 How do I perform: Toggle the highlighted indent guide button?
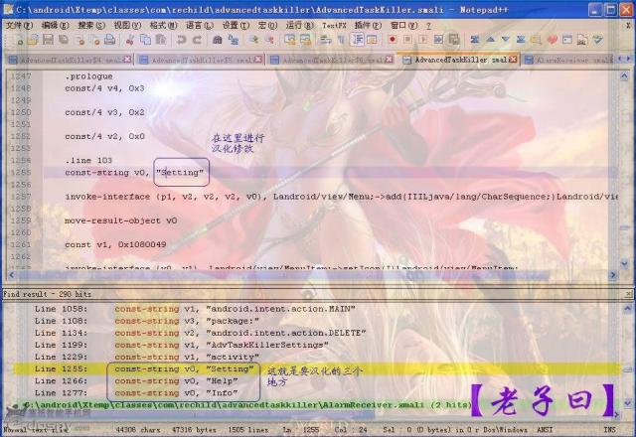pyautogui.click(x=357, y=40)
